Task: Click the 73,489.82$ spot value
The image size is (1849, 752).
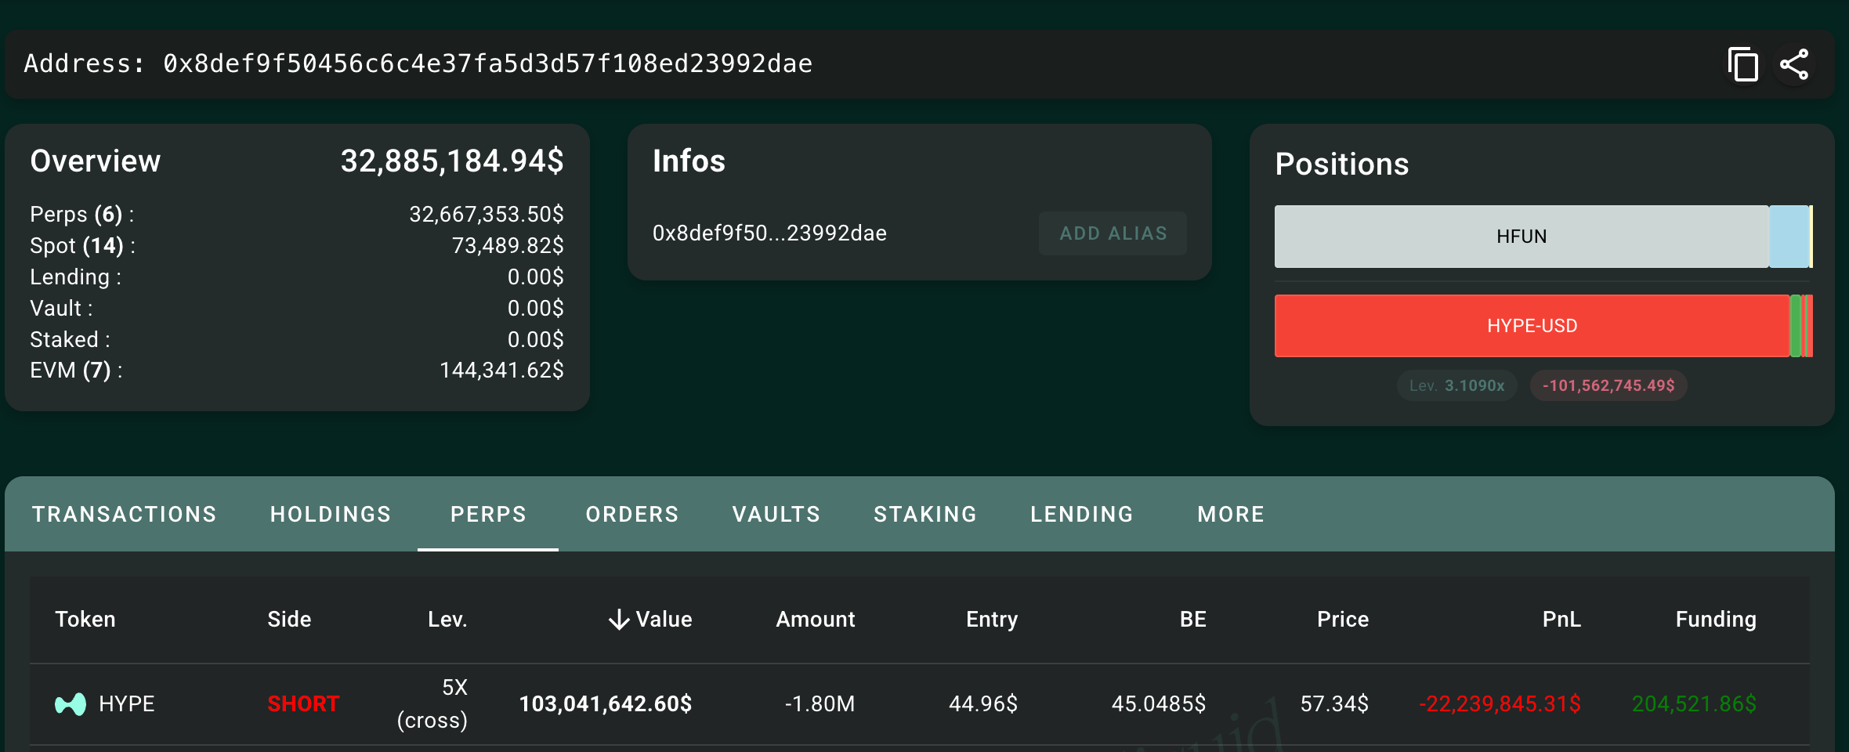Action: (x=508, y=245)
